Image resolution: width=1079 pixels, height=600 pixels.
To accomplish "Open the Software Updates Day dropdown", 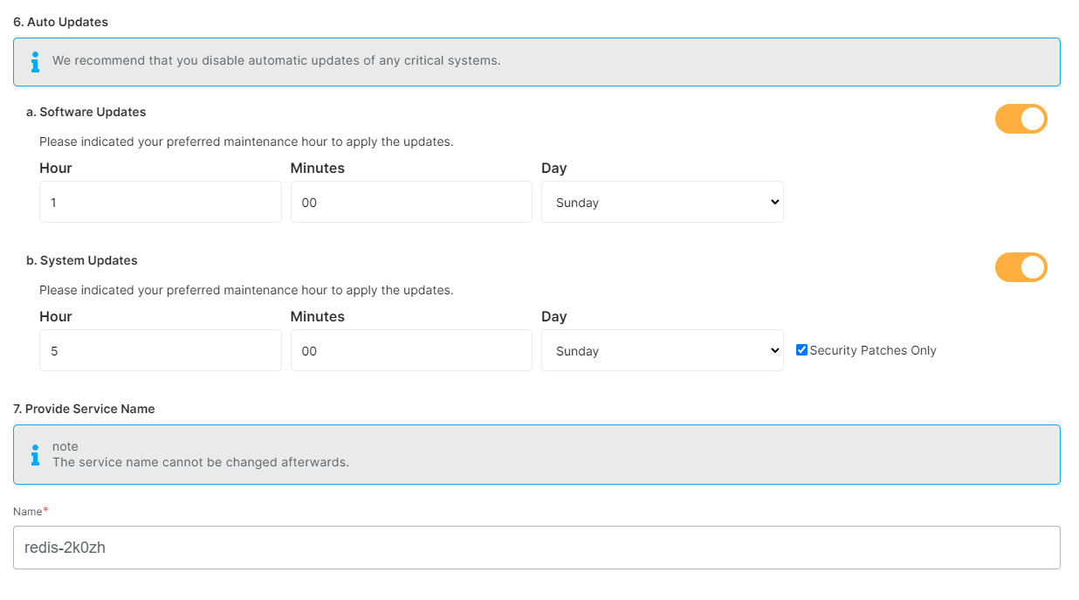I will tap(662, 202).
